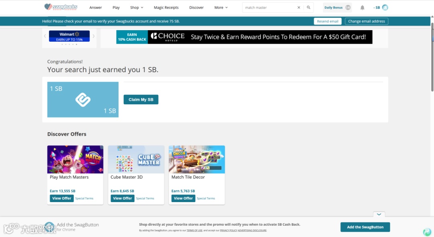Open the Play menu item
This screenshot has width=434, height=237.
tap(116, 8)
